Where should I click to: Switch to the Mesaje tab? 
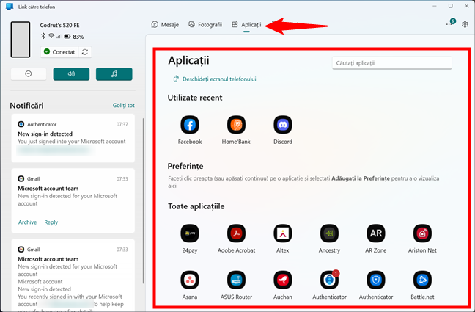coord(165,24)
